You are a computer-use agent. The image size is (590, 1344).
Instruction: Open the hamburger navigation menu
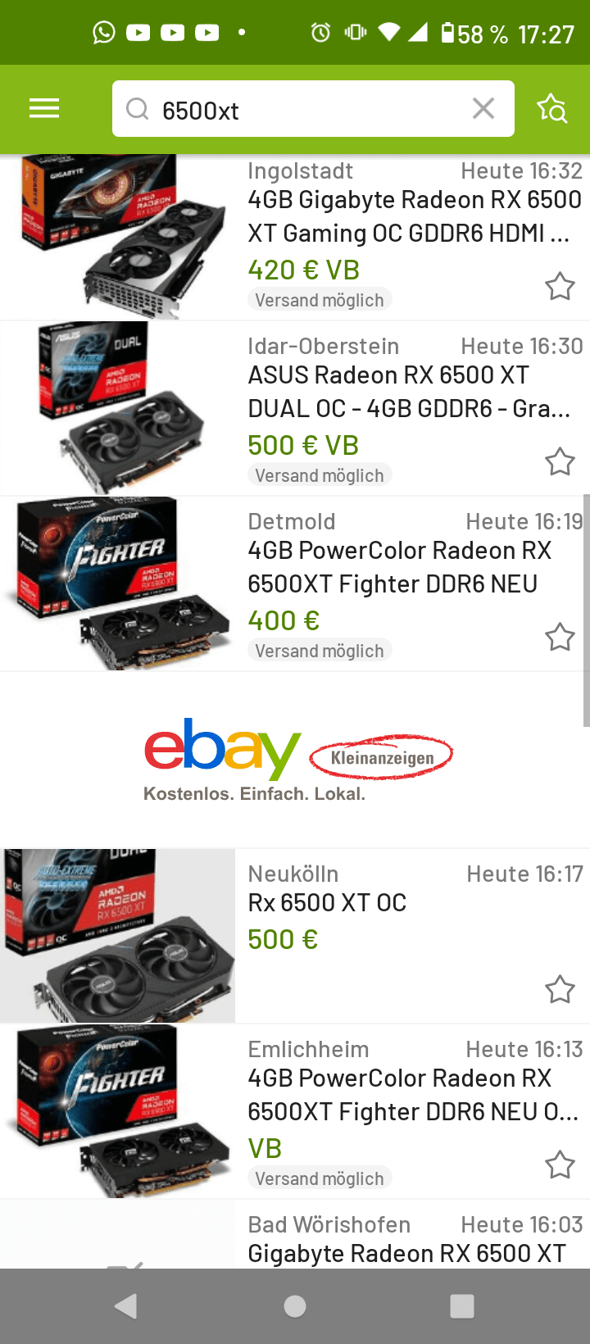tap(44, 108)
